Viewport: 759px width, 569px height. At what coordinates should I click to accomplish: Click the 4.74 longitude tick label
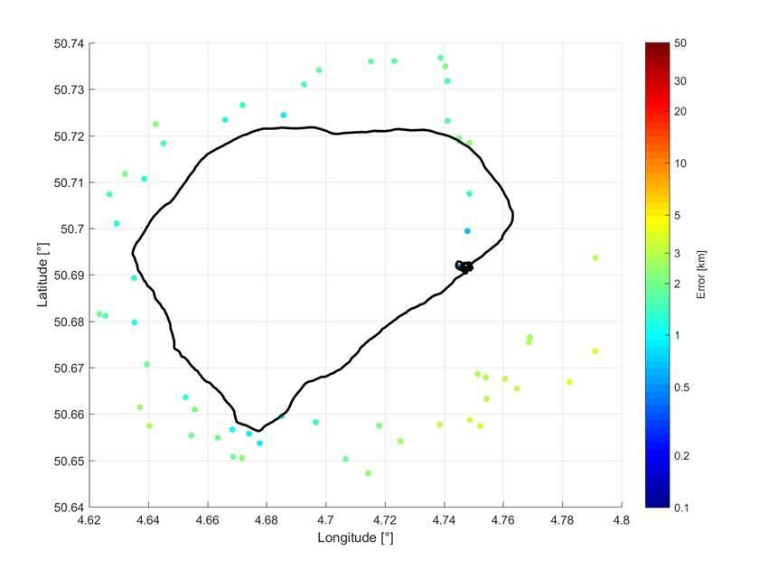click(444, 520)
